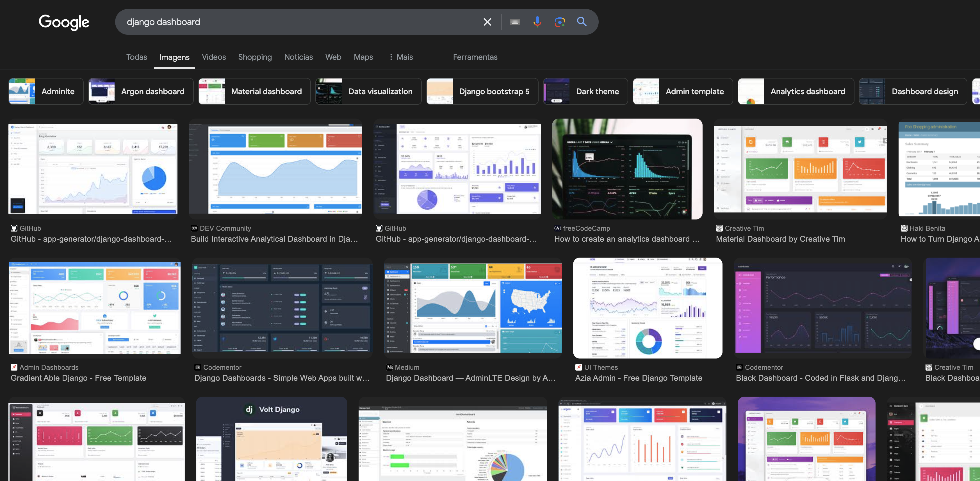Click 'Django Dashboards - Simple Web Apps' title
The height and width of the screenshot is (481, 980).
click(x=282, y=378)
